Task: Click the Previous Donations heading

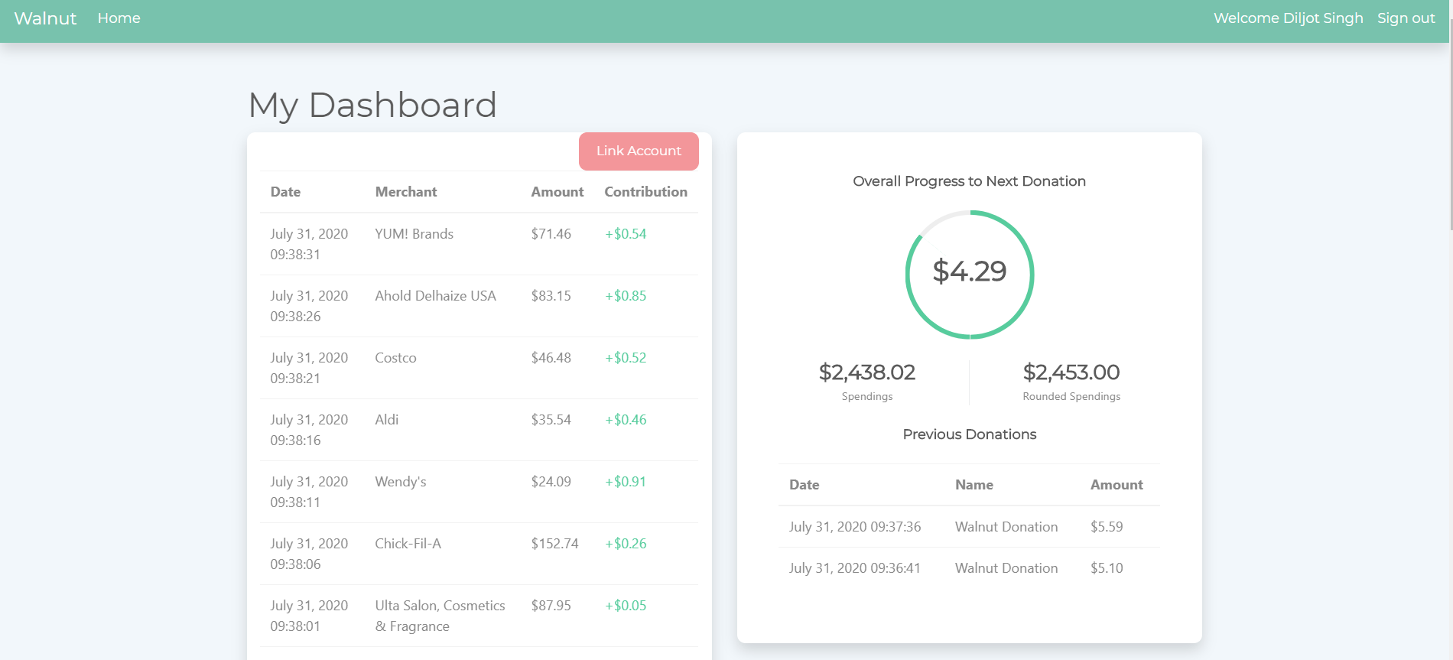Action: (x=970, y=434)
